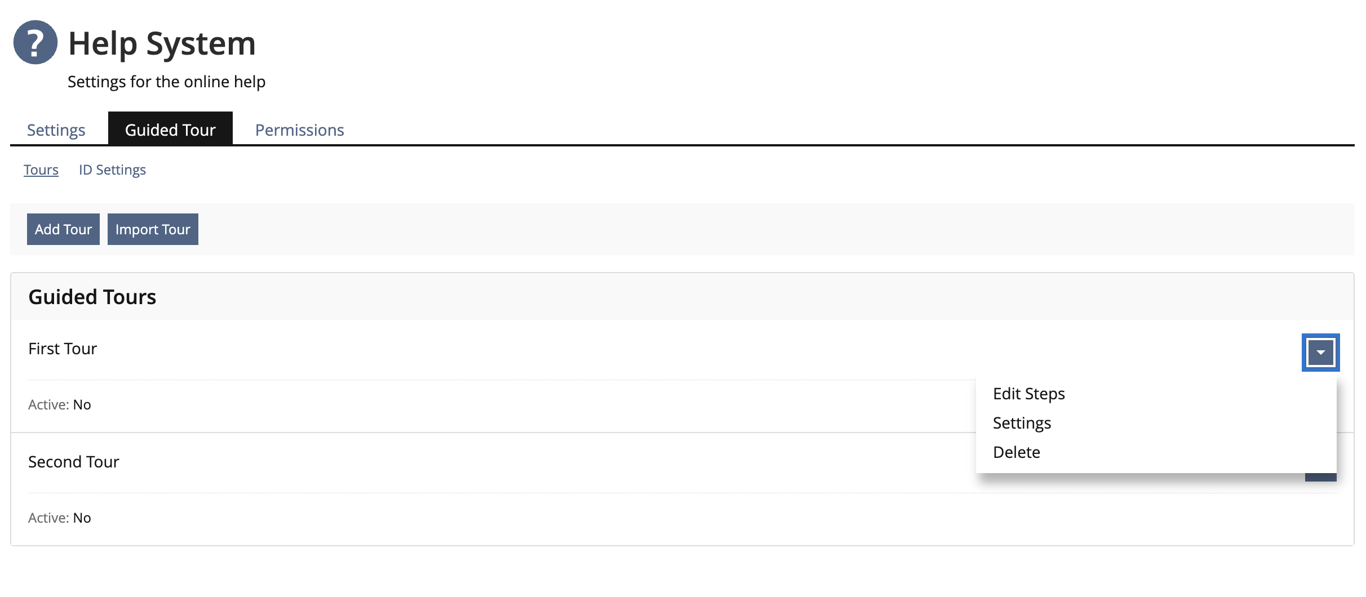Screen dimensions: 1366x597
Task: Go to the Tours sub-tab
Action: point(41,170)
